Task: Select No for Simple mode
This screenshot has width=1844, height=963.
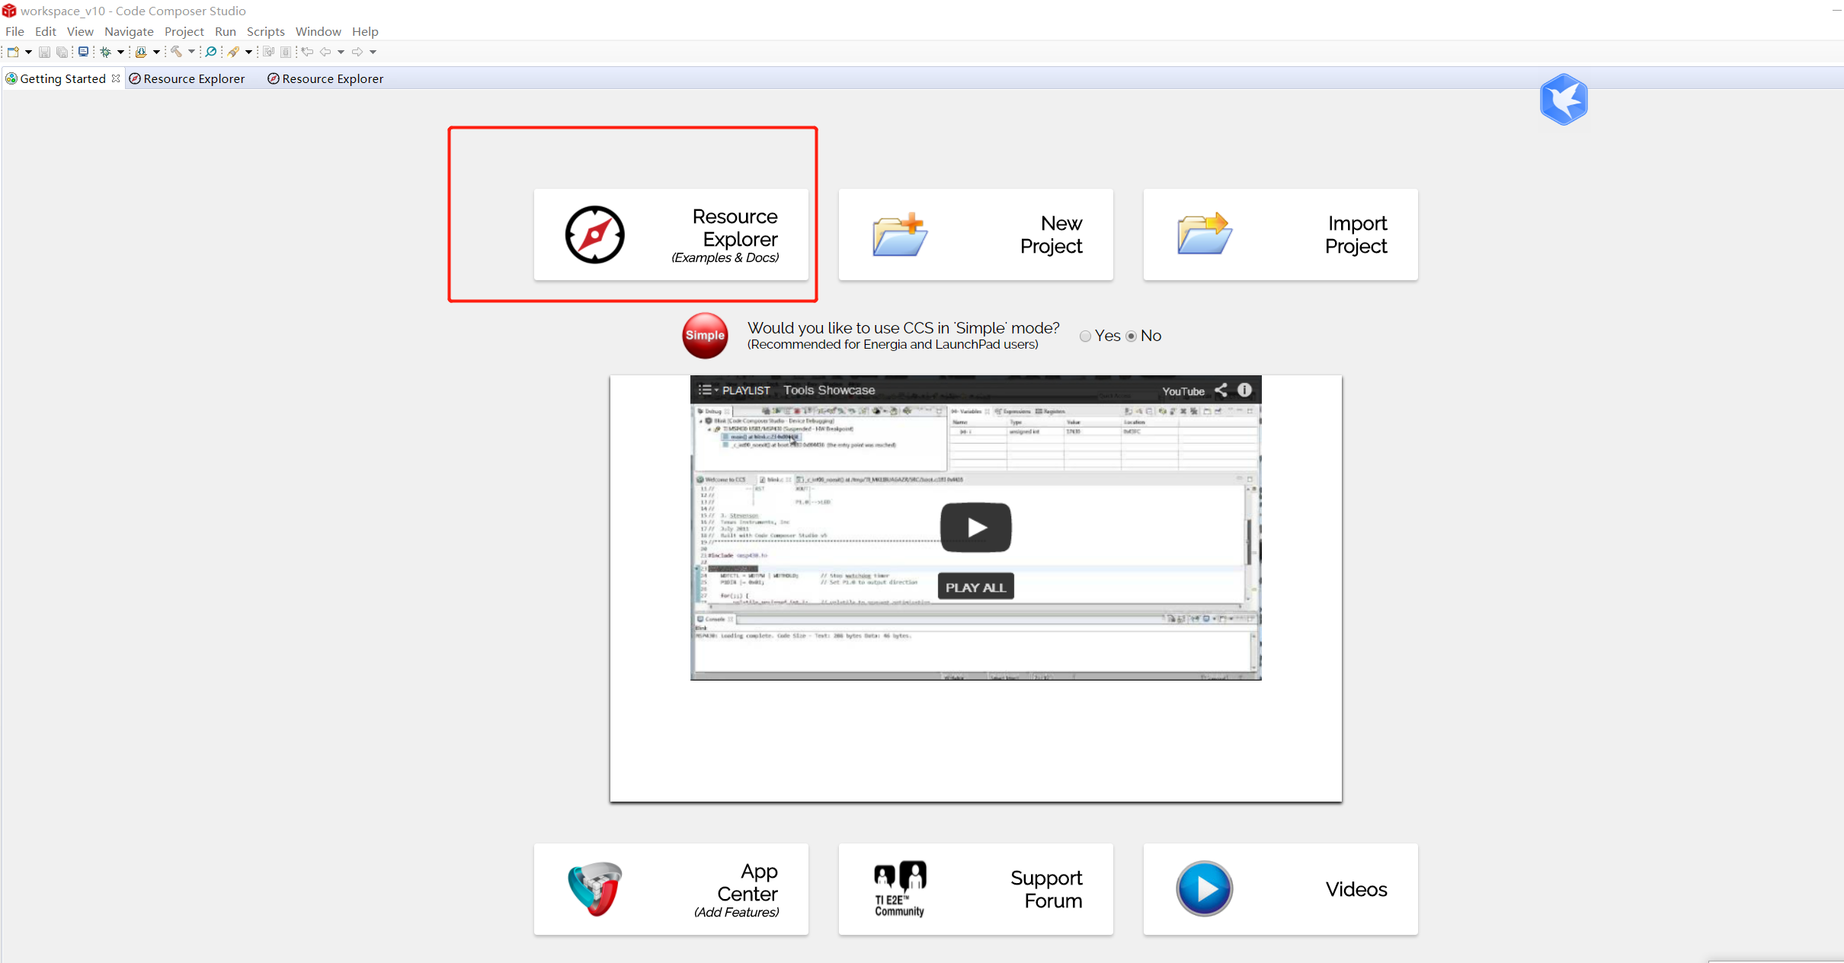Action: click(1131, 336)
